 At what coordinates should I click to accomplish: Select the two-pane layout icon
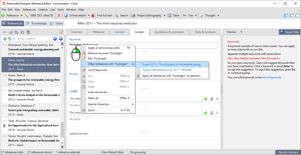pyautogui.click(x=292, y=15)
